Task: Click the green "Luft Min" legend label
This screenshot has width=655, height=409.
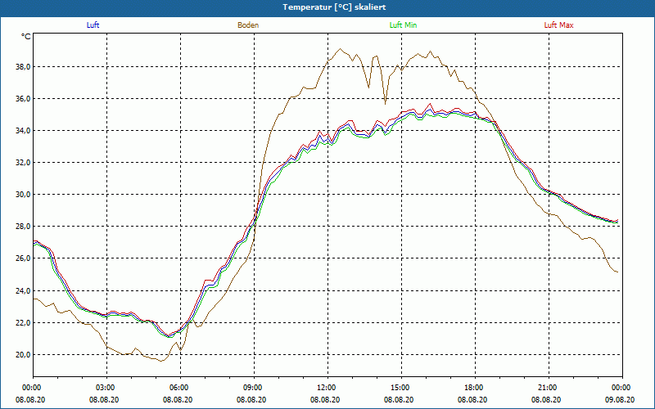Action: (403, 25)
